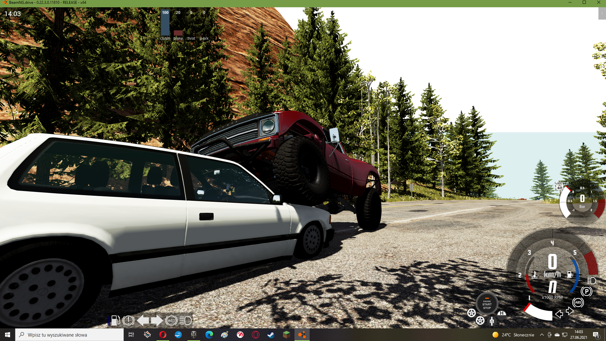Open World of Tanks from taskbar
606x341 pixels.
tap(194, 335)
